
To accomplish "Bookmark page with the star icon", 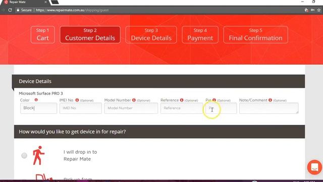I will [319, 10].
